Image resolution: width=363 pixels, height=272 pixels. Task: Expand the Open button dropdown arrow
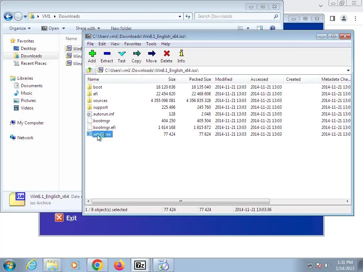[x=63, y=28]
